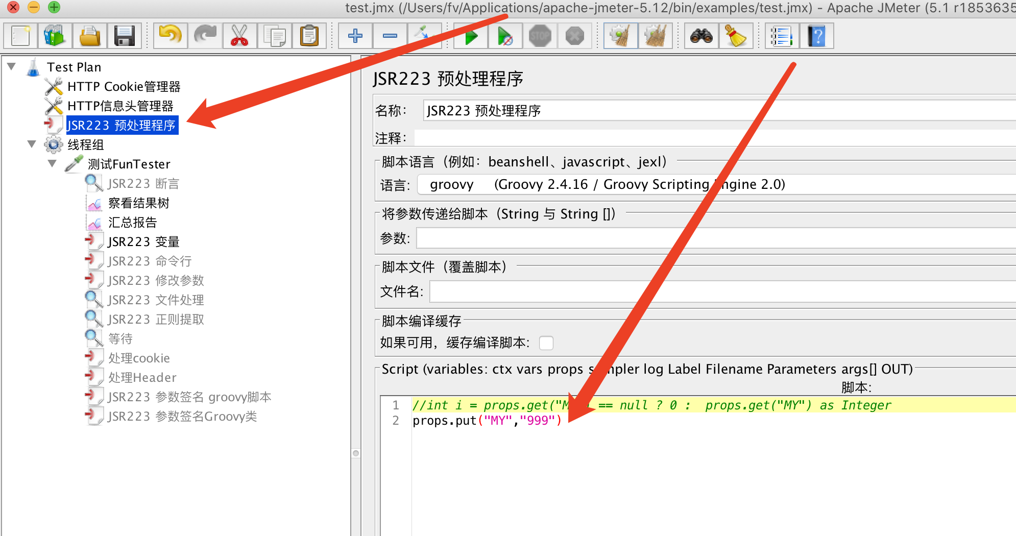Select JSR223 参数签名Groovy类 node
Image resolution: width=1016 pixels, height=536 pixels.
pyautogui.click(x=182, y=417)
